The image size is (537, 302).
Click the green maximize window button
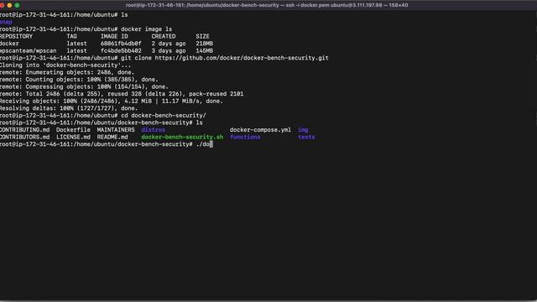tap(17, 5)
